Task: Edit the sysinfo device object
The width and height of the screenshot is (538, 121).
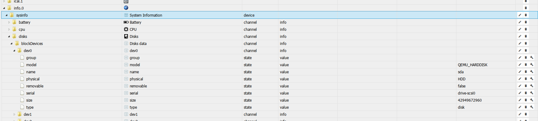Action: tap(520, 15)
